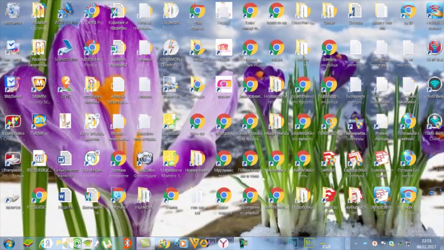Launch Adobe After Effects from the taskbar

pos(211,243)
